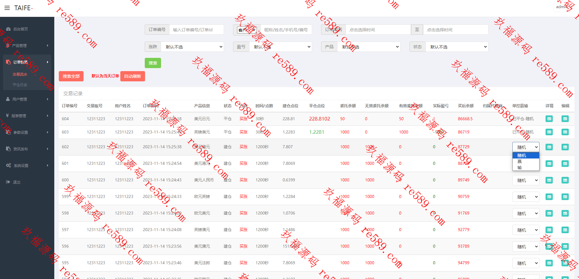Open the 状态 filter dropdown
This screenshot has width=579, height=279.
[457, 47]
